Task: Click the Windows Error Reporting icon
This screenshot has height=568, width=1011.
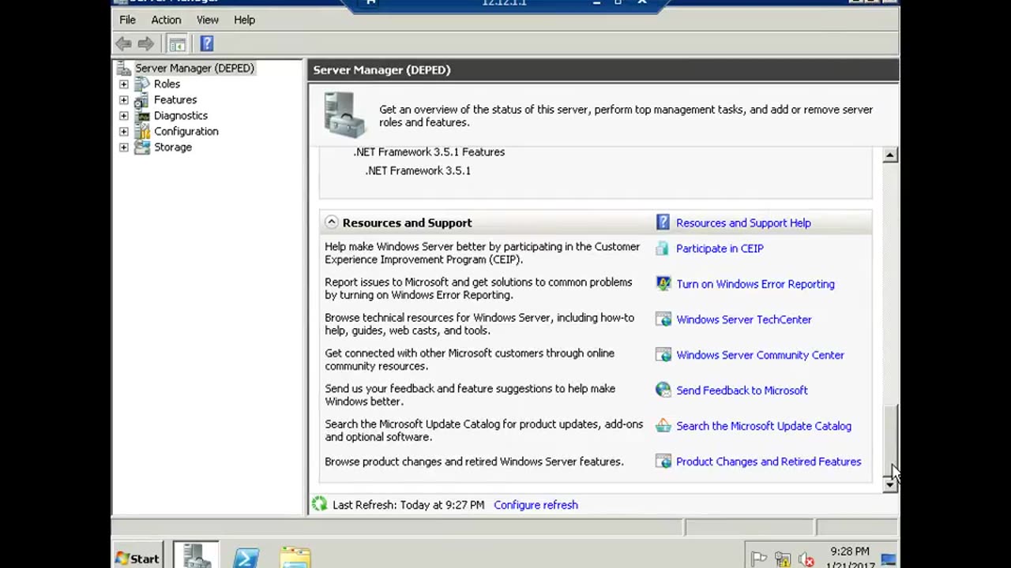Action: [x=663, y=284]
